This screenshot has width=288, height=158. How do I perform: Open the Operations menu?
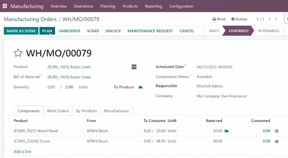click(84, 6)
